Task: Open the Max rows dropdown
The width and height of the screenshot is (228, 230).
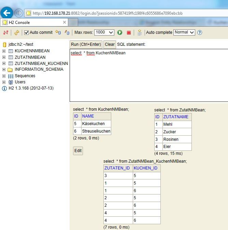Action: tap(104, 32)
